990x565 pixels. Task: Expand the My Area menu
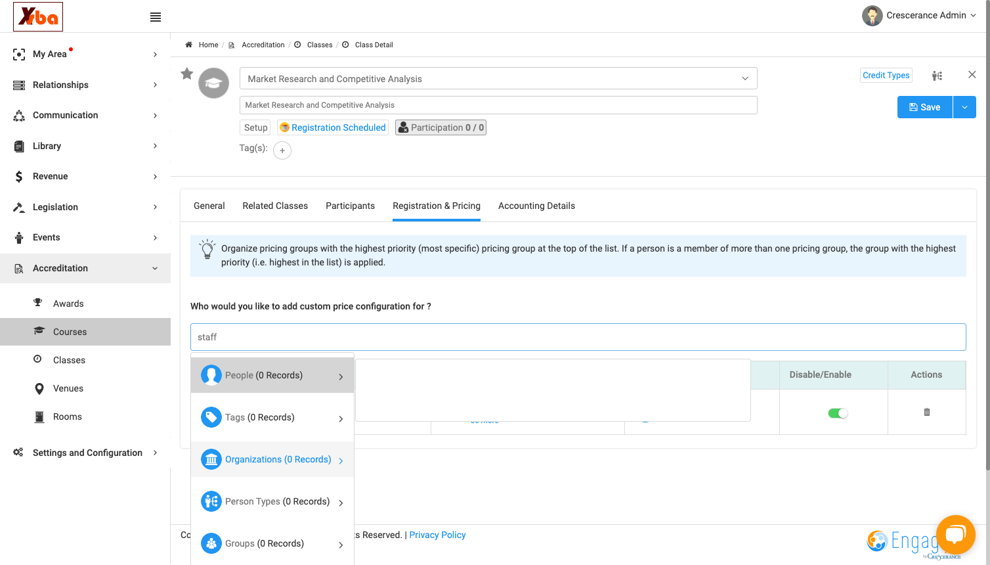(85, 54)
